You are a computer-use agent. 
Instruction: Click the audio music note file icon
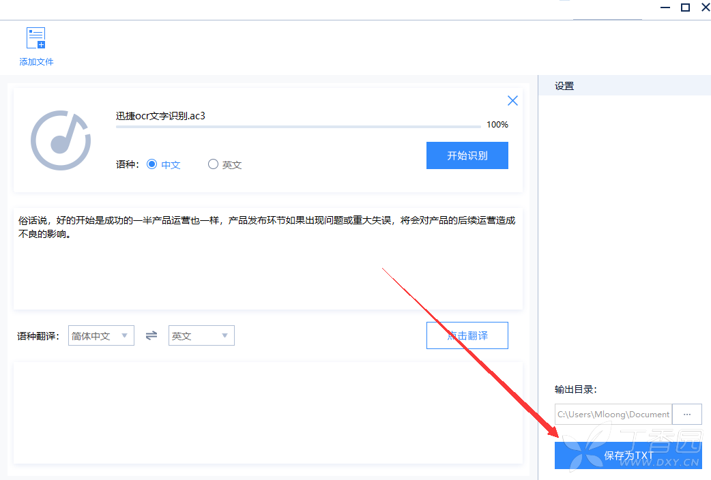pos(61,140)
